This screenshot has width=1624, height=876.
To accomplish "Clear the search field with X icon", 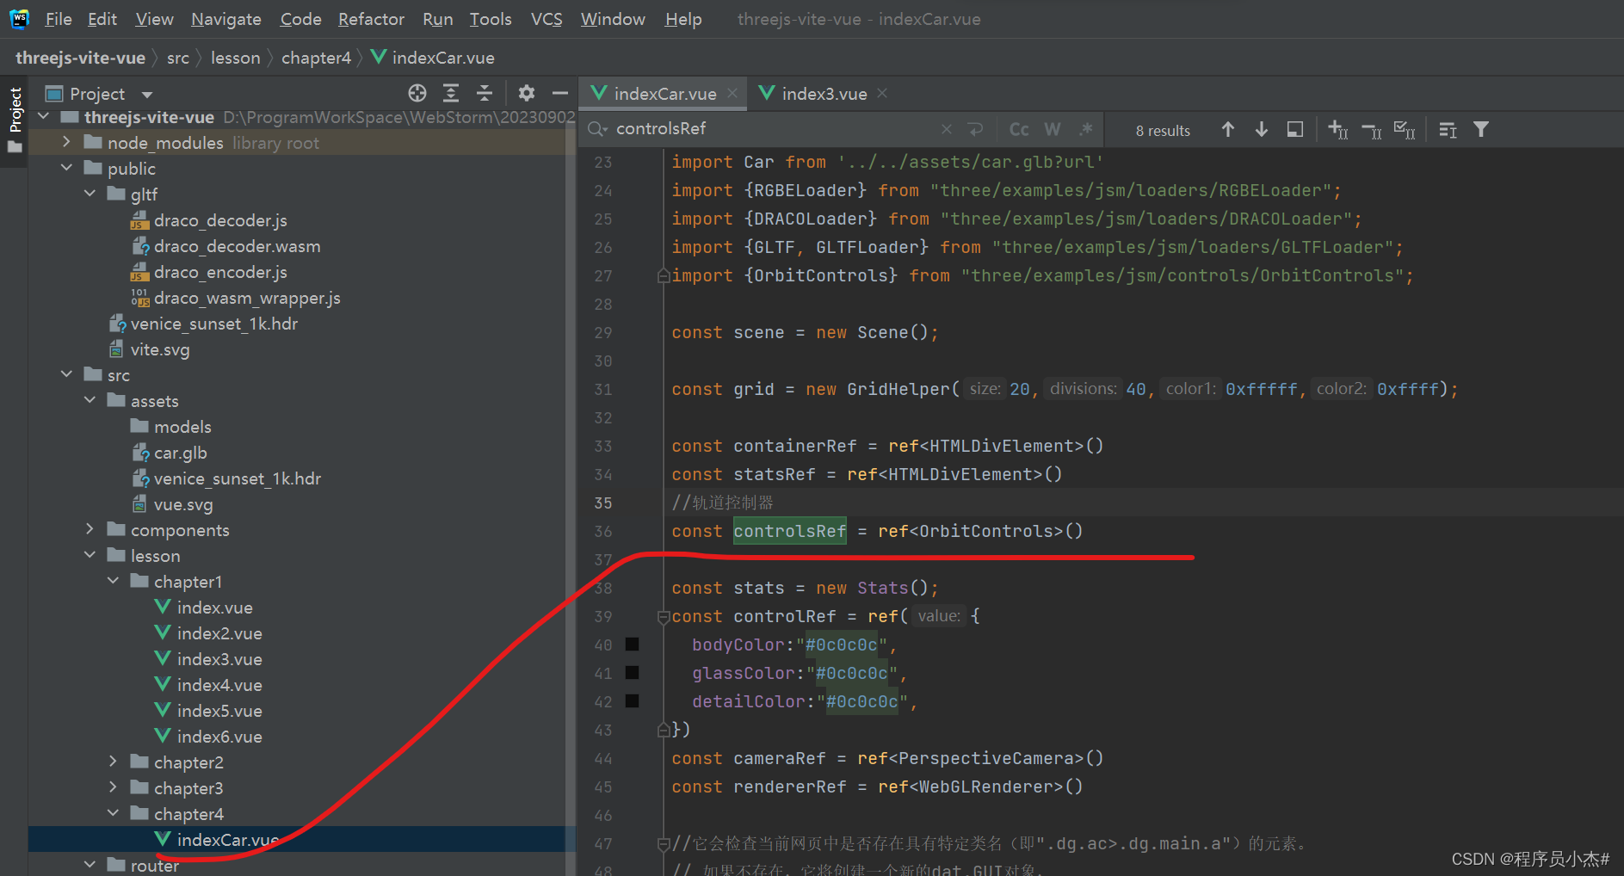I will (x=947, y=129).
